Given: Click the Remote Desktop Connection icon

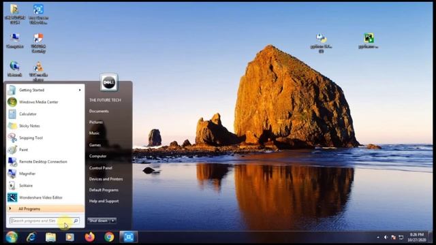Looking at the screenshot, I should (x=12, y=162).
